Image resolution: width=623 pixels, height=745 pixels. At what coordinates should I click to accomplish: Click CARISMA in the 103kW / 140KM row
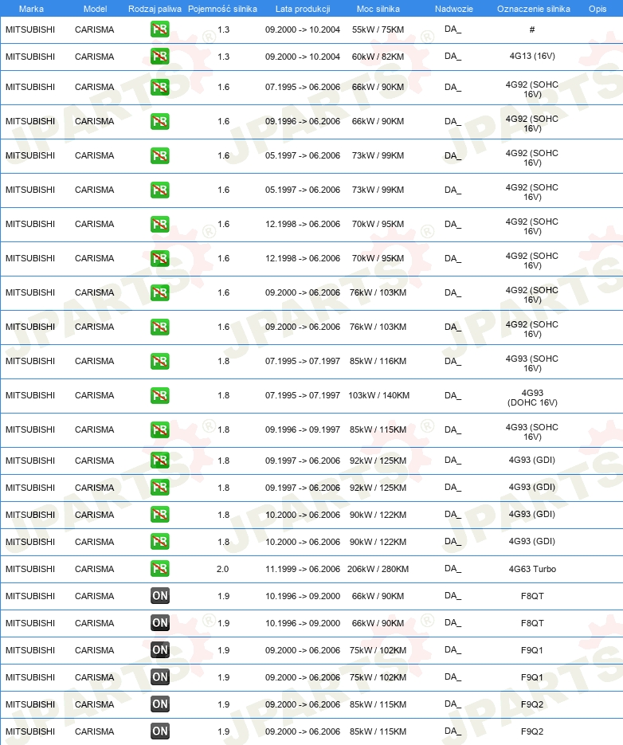point(95,395)
